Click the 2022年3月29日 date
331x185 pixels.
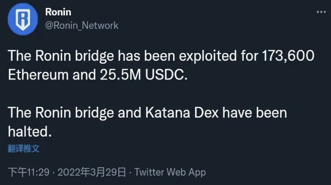tap(92, 172)
